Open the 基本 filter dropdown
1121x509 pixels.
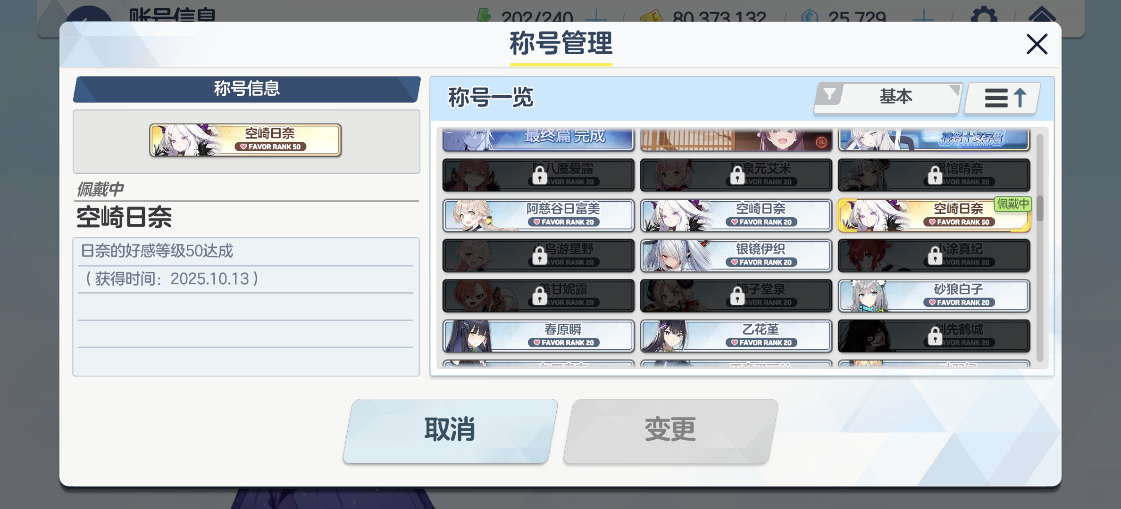tap(888, 98)
